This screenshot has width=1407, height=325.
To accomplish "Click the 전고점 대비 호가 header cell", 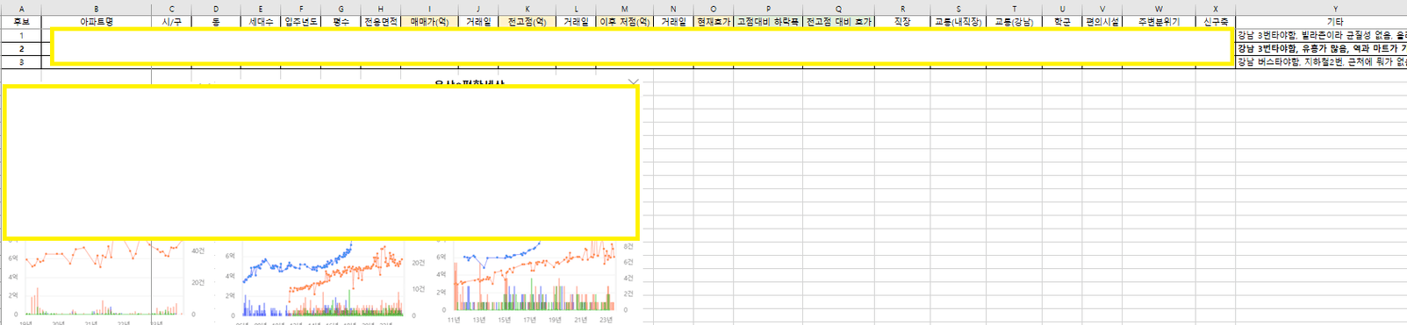I will pyautogui.click(x=838, y=21).
